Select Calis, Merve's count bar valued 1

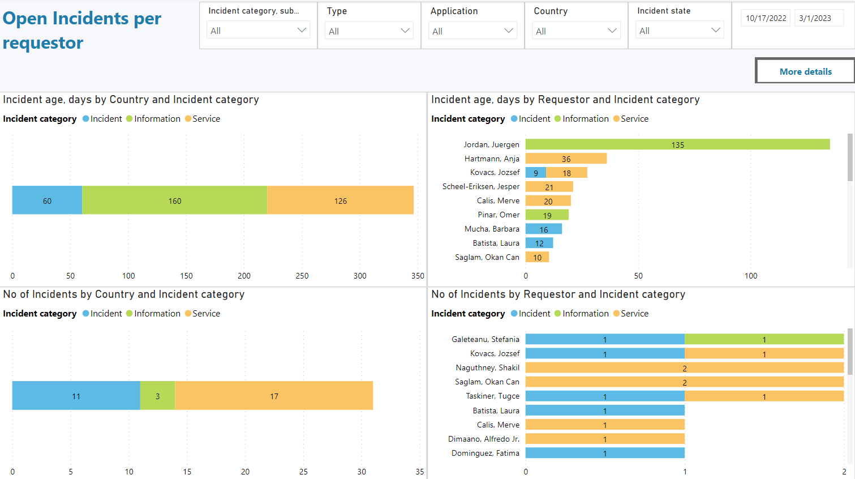pos(605,425)
